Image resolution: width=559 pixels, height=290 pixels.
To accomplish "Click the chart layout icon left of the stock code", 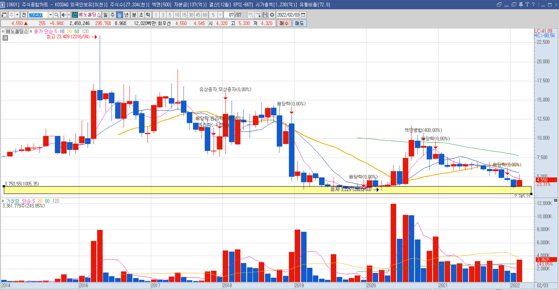I will [x=4, y=15].
